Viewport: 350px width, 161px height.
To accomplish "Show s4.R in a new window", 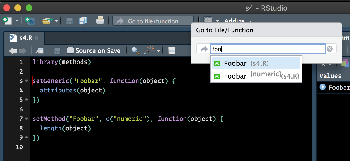I will tap(40, 50).
